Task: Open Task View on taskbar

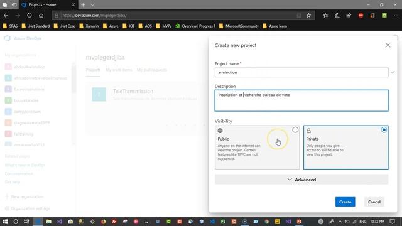Action: [26, 222]
